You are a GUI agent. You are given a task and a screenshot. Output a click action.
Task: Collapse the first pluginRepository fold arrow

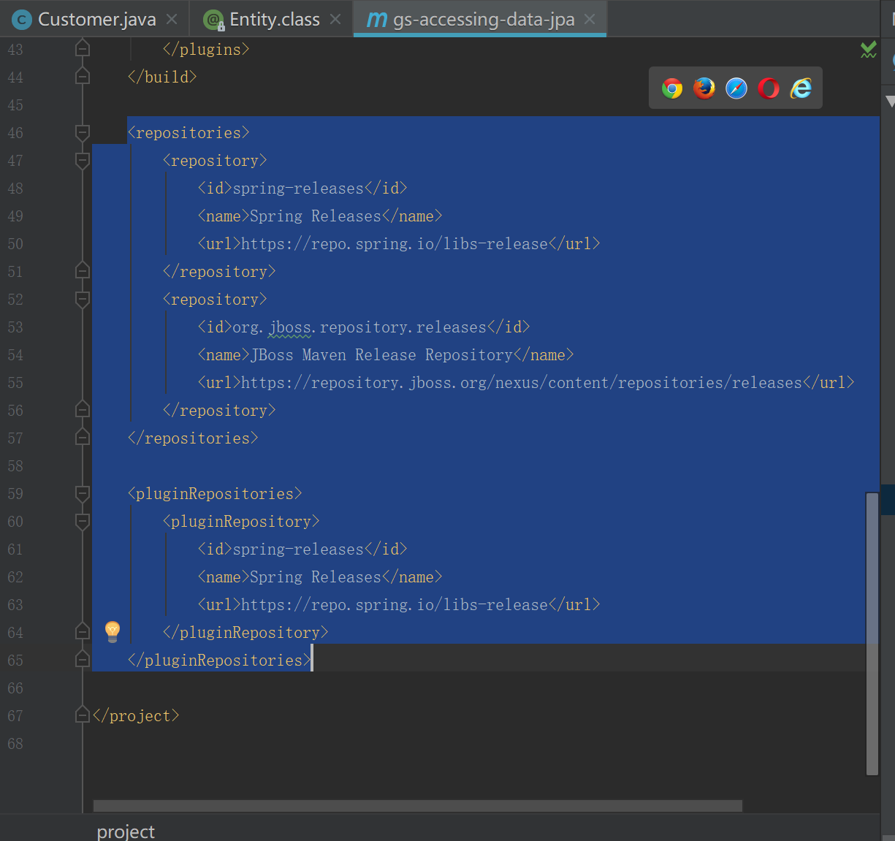point(82,521)
